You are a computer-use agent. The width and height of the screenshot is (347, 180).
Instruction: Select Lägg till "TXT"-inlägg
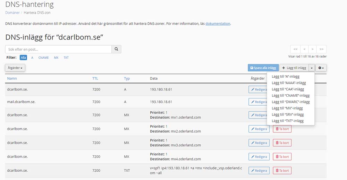point(288,121)
